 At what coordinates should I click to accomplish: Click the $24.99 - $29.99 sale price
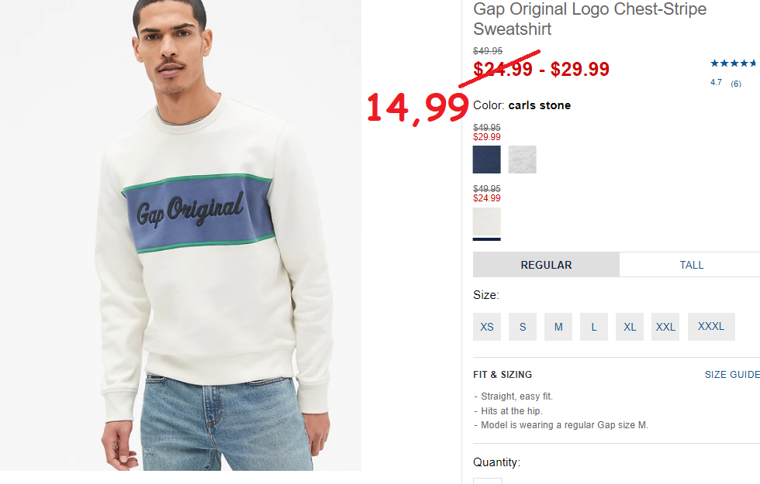pos(541,69)
